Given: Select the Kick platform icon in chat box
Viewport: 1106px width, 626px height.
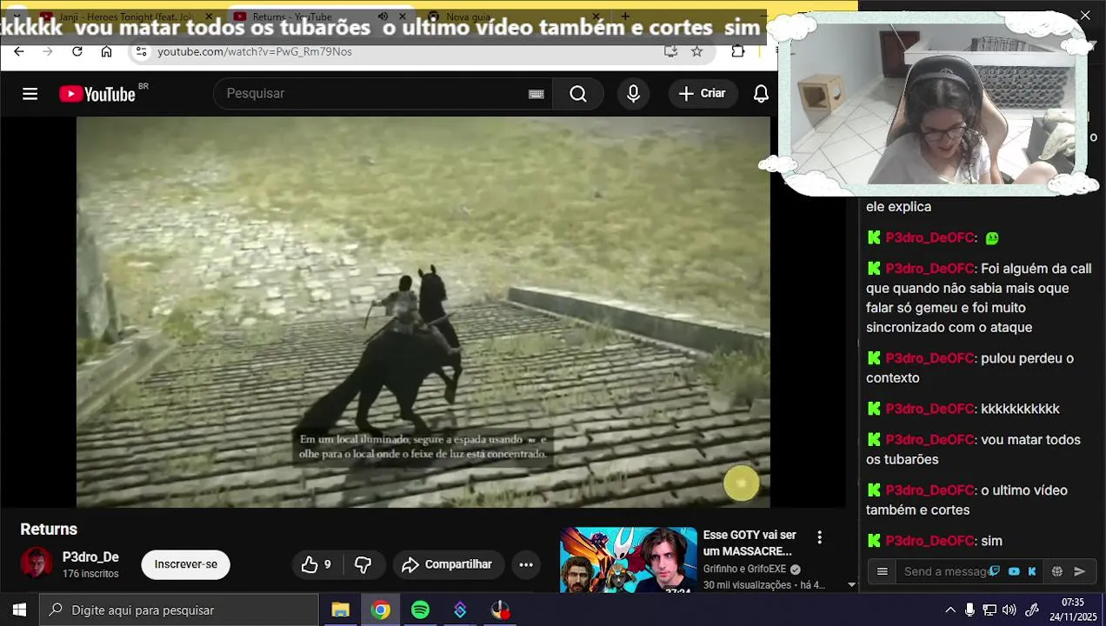Looking at the screenshot, I should coord(1032,571).
